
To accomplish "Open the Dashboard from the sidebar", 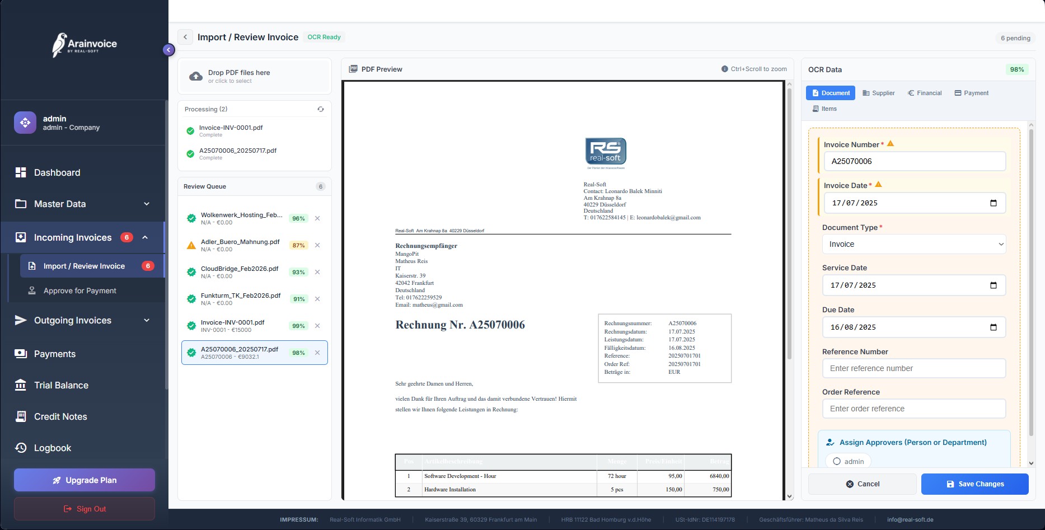I will click(x=57, y=172).
